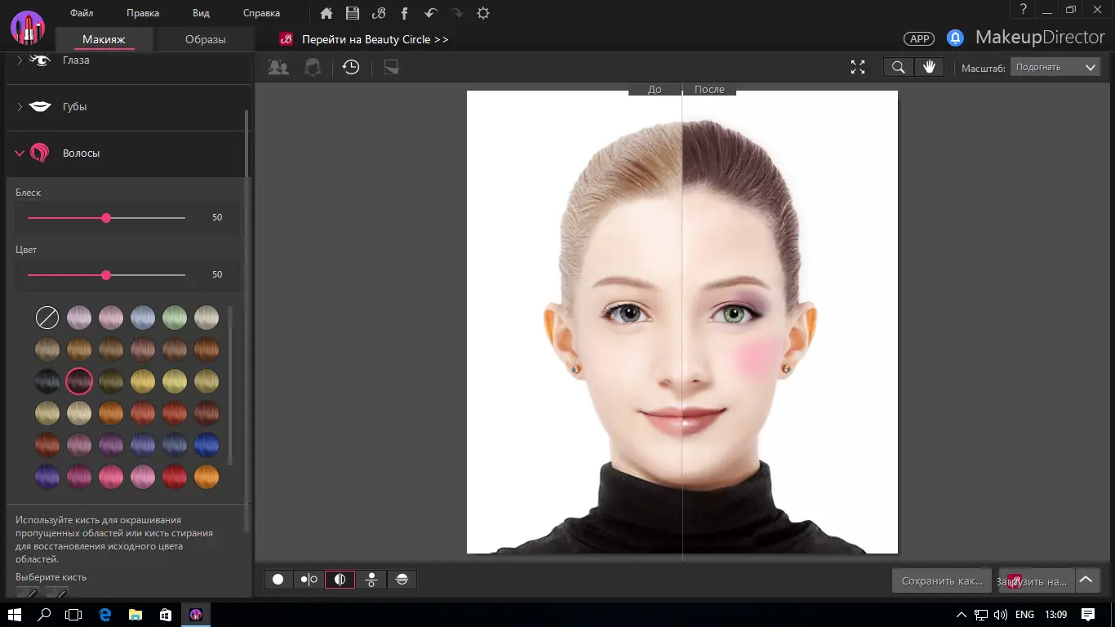Select the hand pan tool
The height and width of the screenshot is (627, 1115).
tap(929, 68)
